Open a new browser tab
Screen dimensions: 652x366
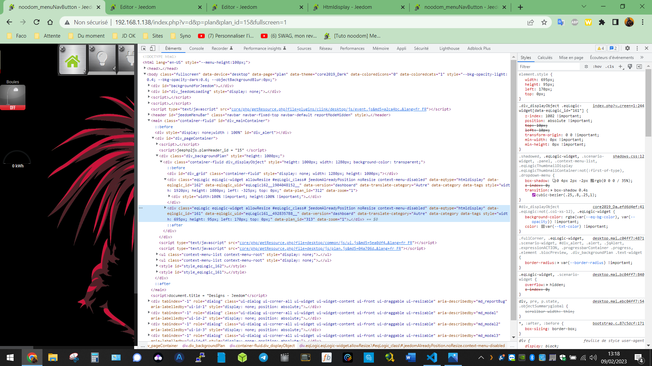pyautogui.click(x=520, y=7)
